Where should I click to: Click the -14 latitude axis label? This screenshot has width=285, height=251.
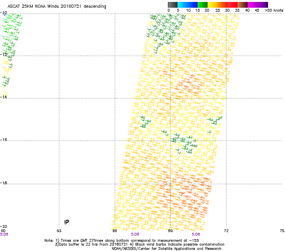pos(3,97)
